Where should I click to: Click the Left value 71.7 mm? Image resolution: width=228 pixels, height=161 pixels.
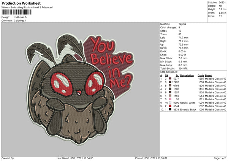tap(184, 38)
